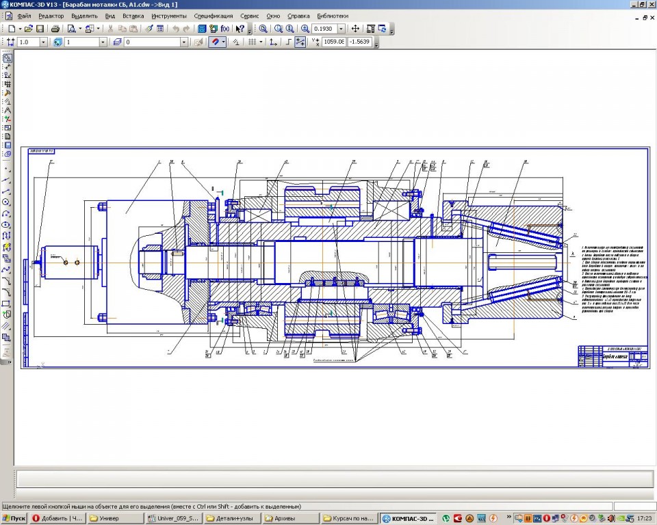
Task: Click the system tray clock 17:23
Action: pos(645,518)
